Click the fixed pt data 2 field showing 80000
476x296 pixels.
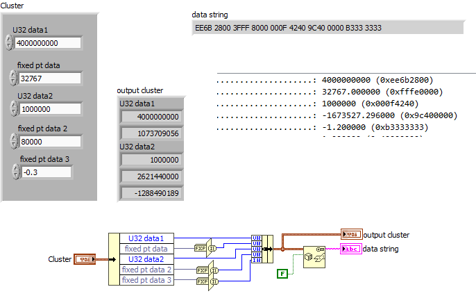pos(51,142)
